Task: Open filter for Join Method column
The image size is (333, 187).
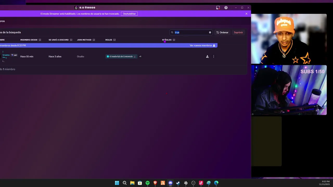Action: [94, 40]
